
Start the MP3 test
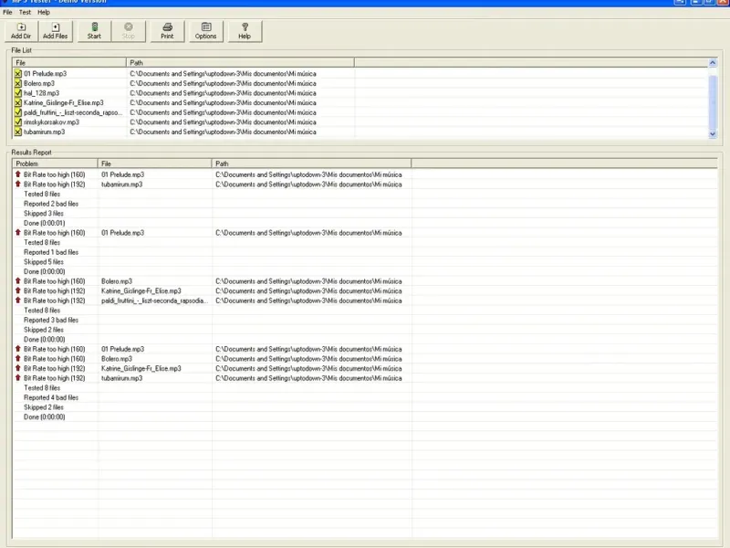pos(94,31)
